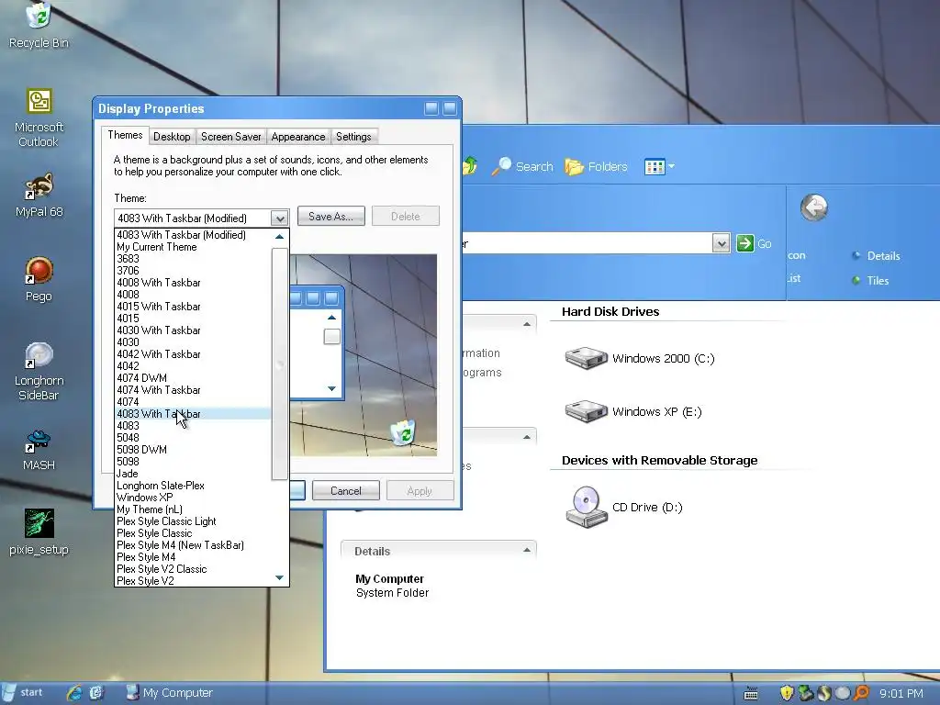
Task: Collapse the Details panel in My Computer
Action: tap(526, 551)
